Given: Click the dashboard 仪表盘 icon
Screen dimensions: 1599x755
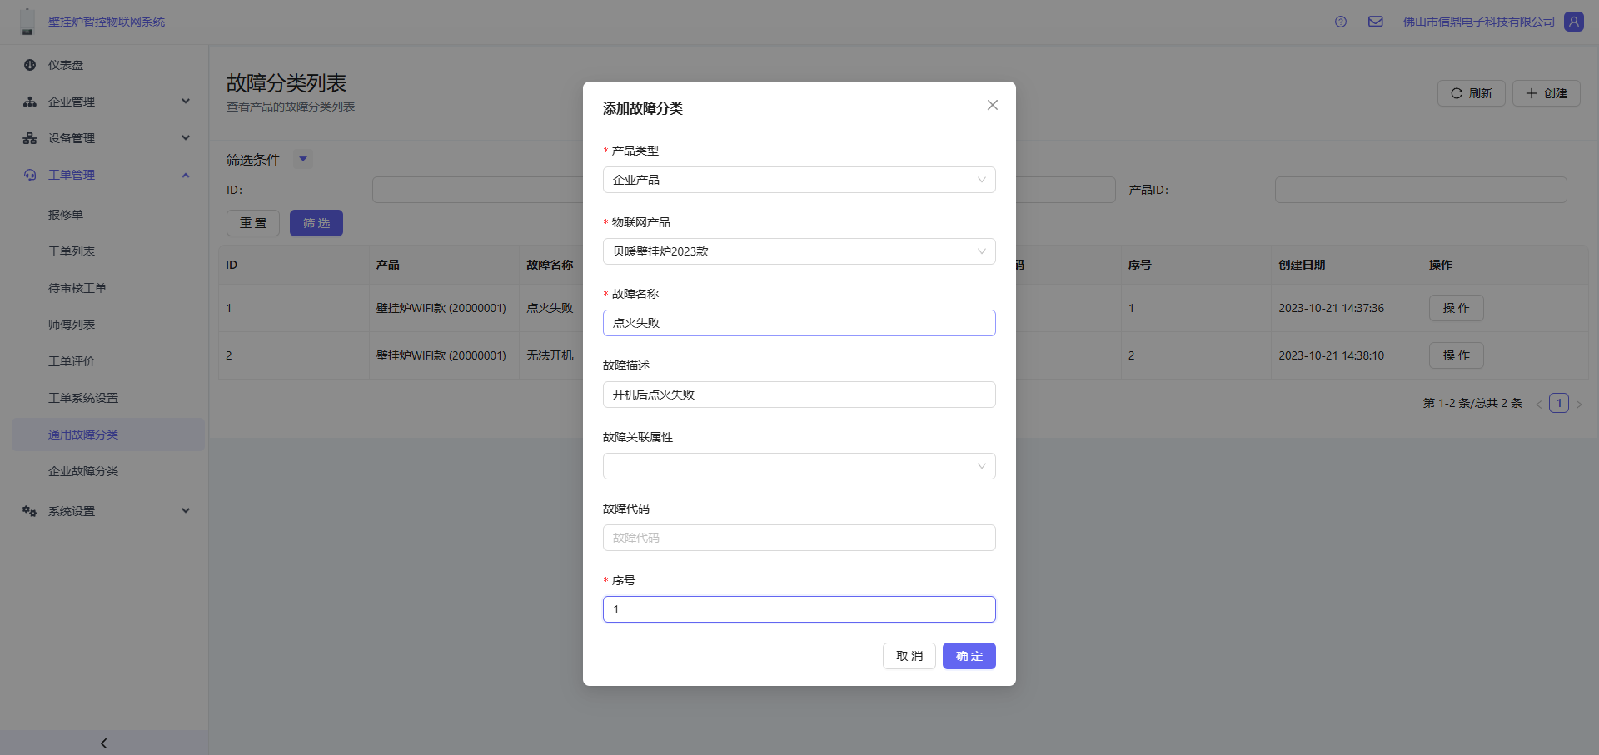Looking at the screenshot, I should [x=30, y=65].
